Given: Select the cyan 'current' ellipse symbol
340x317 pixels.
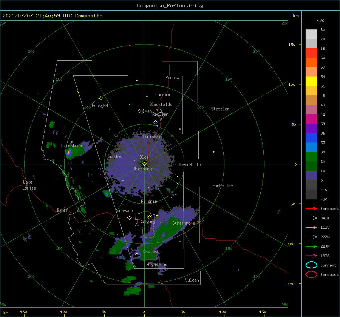Looking at the screenshot, I should (311, 265).
